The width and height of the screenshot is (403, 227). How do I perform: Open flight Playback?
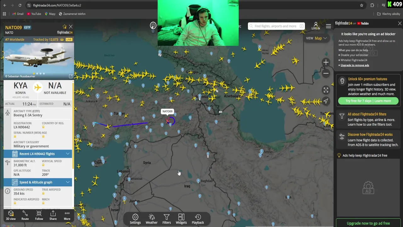[x=198, y=219]
